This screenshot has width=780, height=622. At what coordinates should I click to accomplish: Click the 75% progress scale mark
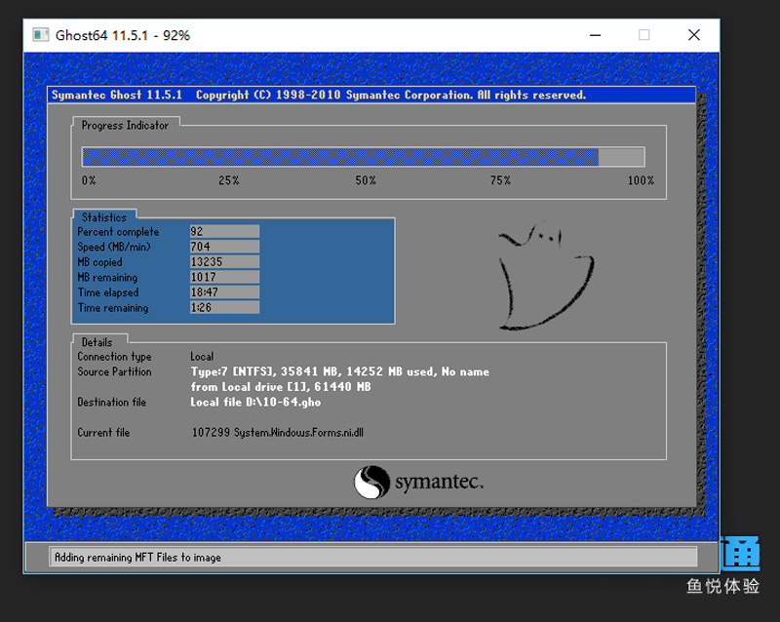500,180
